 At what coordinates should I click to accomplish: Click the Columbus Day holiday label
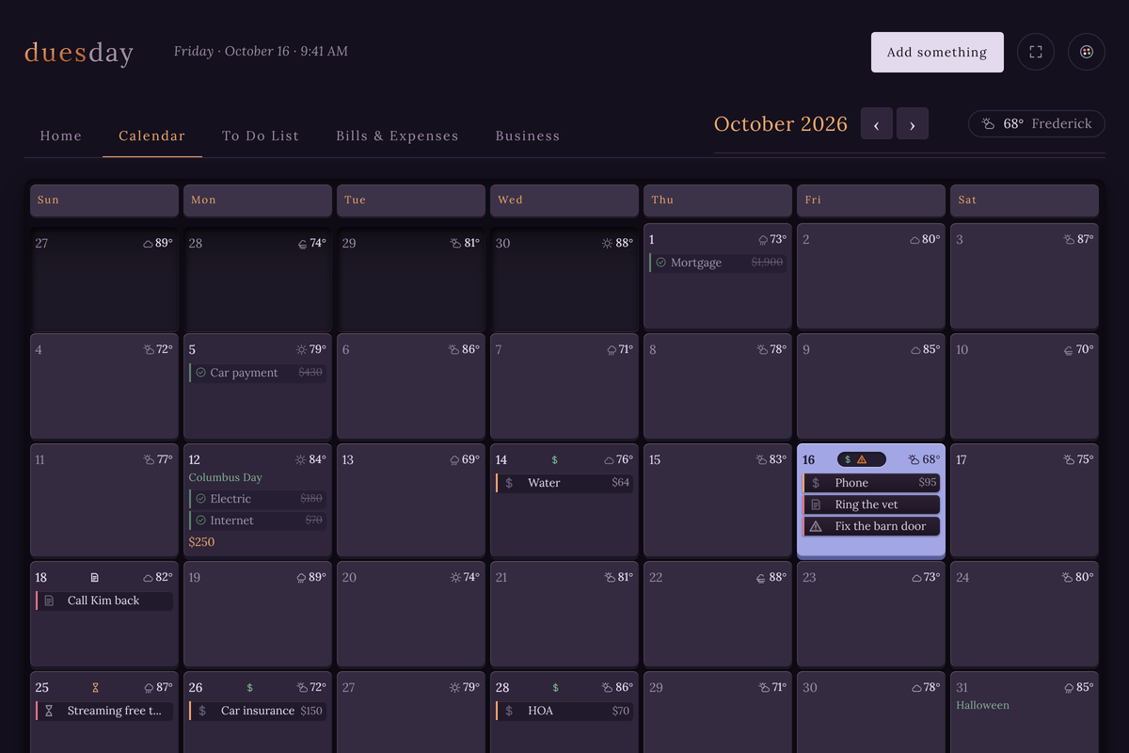point(226,477)
